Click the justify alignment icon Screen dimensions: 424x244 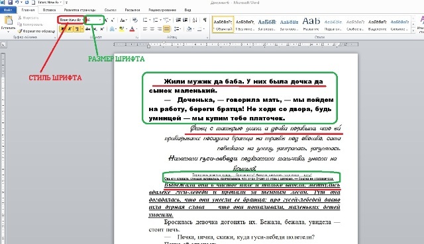tap(166, 29)
